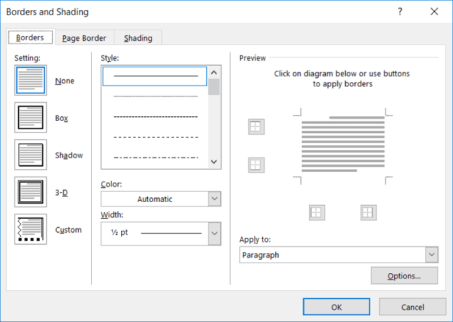The height and width of the screenshot is (322, 453).
Task: Open the Color dropdown showing Automatic
Action: [161, 199]
